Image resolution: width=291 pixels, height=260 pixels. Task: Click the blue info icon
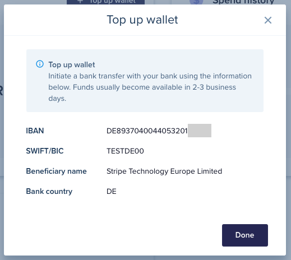(x=40, y=64)
